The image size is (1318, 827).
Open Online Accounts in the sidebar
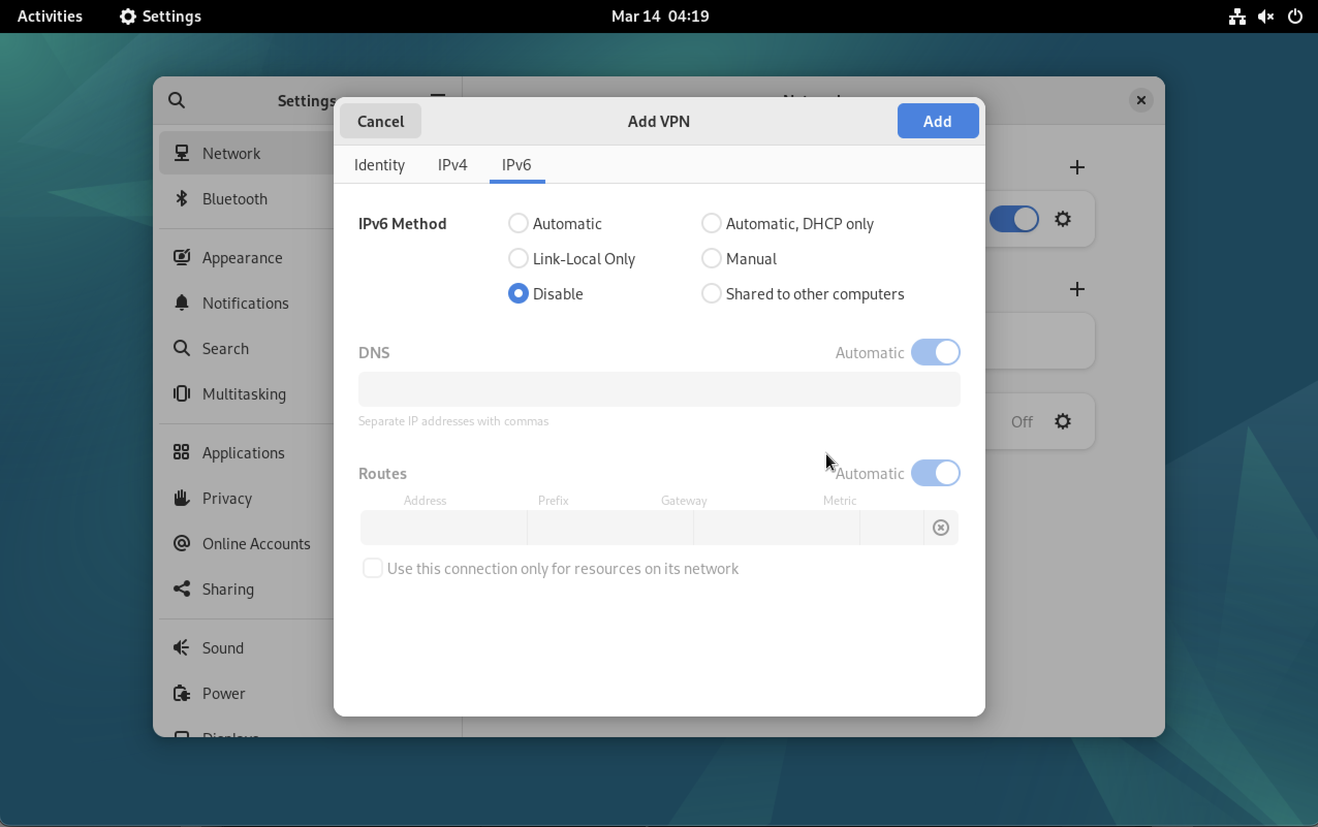click(246, 544)
